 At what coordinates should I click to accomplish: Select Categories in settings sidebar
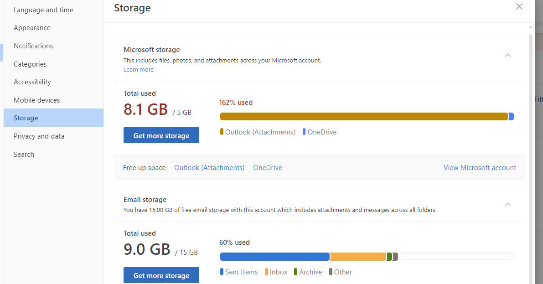click(30, 64)
